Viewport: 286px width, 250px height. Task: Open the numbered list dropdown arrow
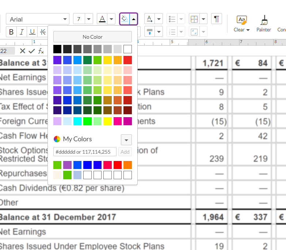pos(181,32)
